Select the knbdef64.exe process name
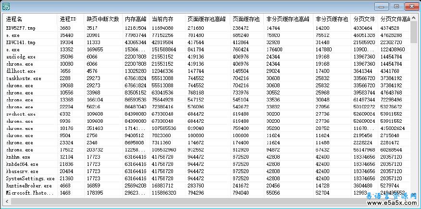 coord(22,164)
